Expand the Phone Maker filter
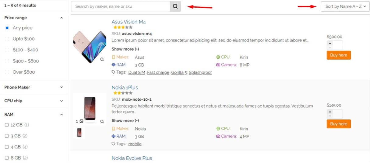 click(x=62, y=87)
